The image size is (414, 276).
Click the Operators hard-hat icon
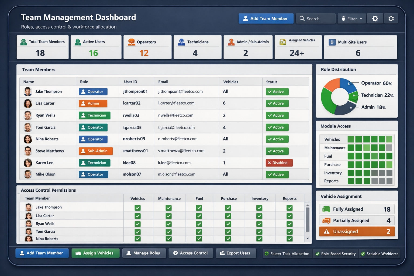[x=132, y=42]
